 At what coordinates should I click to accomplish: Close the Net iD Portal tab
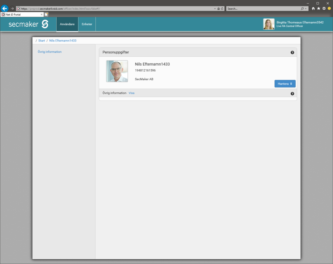click(41, 14)
